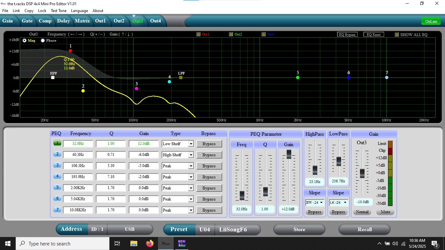Viewport: 445px width, 250px height.
Task: Open Type dropdown for PEQ band 5
Action: coord(191,188)
